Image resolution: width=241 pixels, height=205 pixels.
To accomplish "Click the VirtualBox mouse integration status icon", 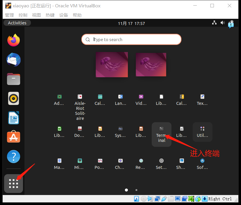I will tap(198, 199).
